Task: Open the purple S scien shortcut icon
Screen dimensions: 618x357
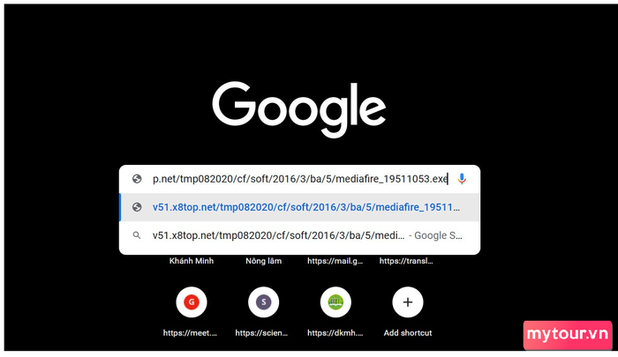Action: [263, 302]
